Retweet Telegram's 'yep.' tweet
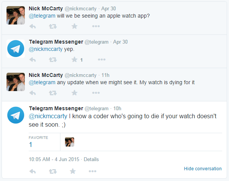 [53, 60]
